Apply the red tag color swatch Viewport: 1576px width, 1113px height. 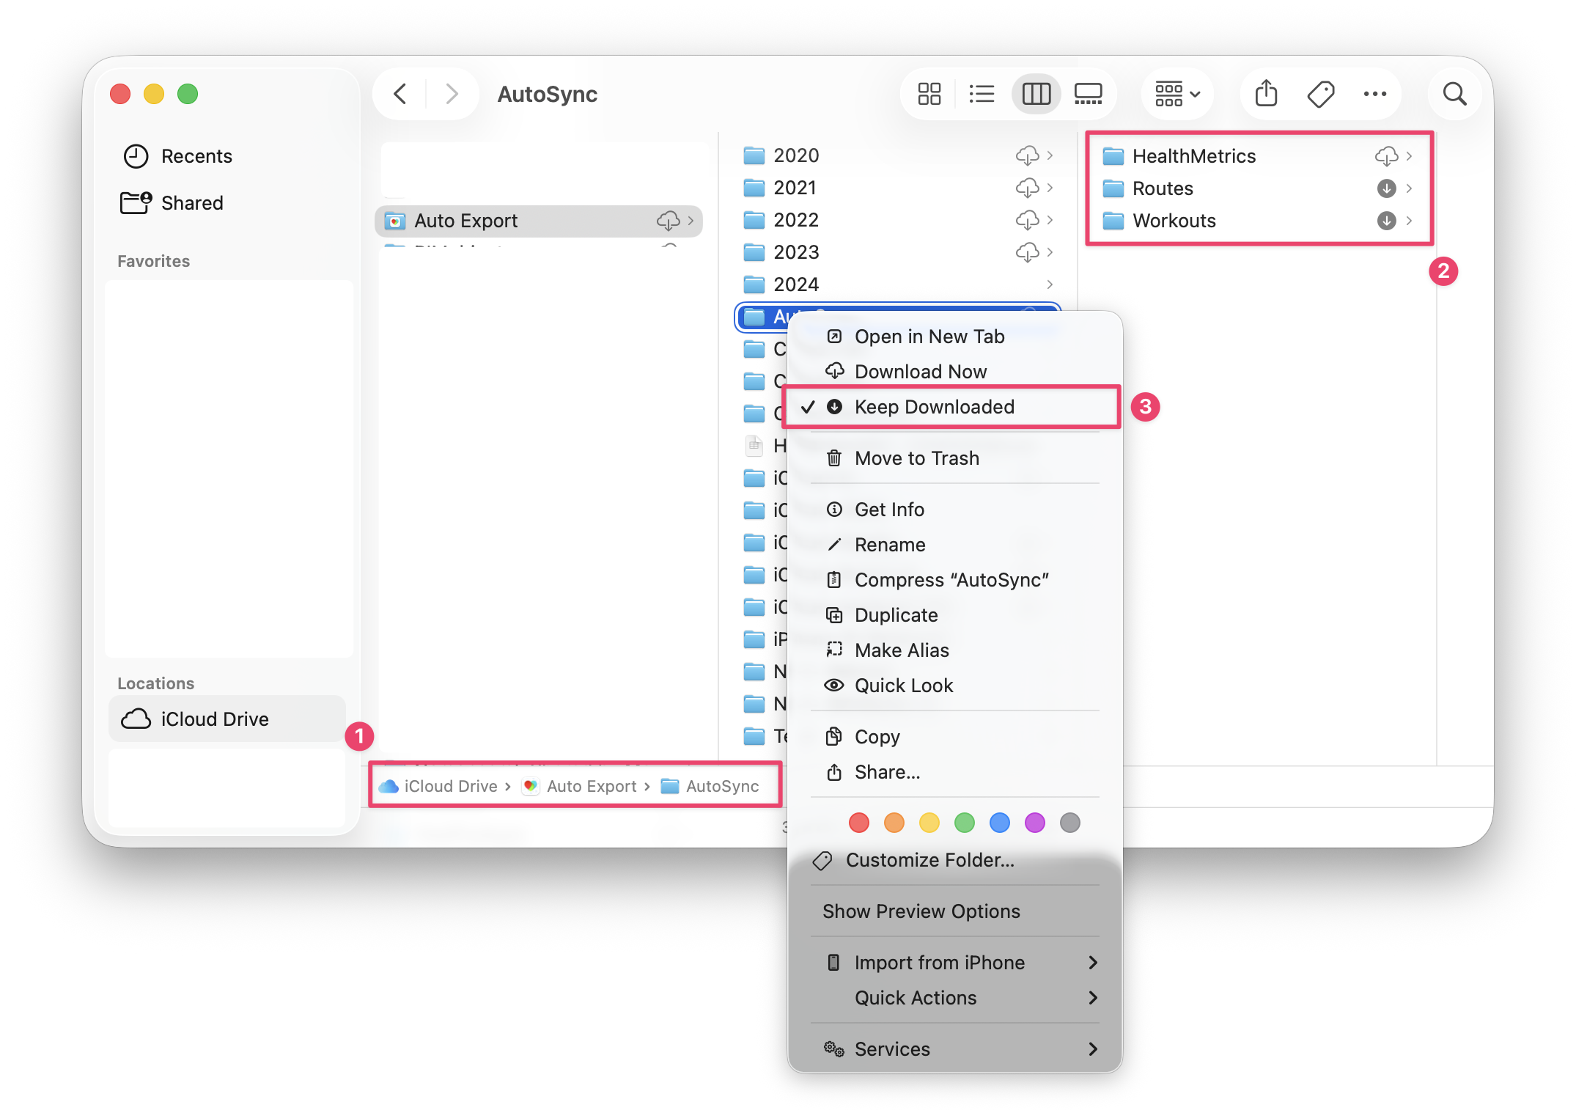pos(858,823)
